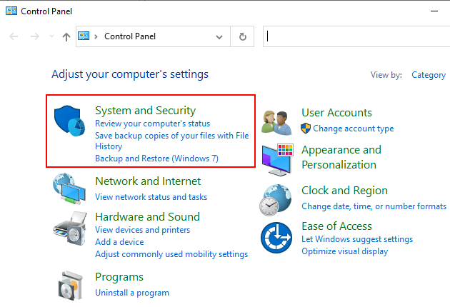This screenshot has width=450, height=307.
Task: Click Control Panel text in address bar
Action: click(130, 36)
